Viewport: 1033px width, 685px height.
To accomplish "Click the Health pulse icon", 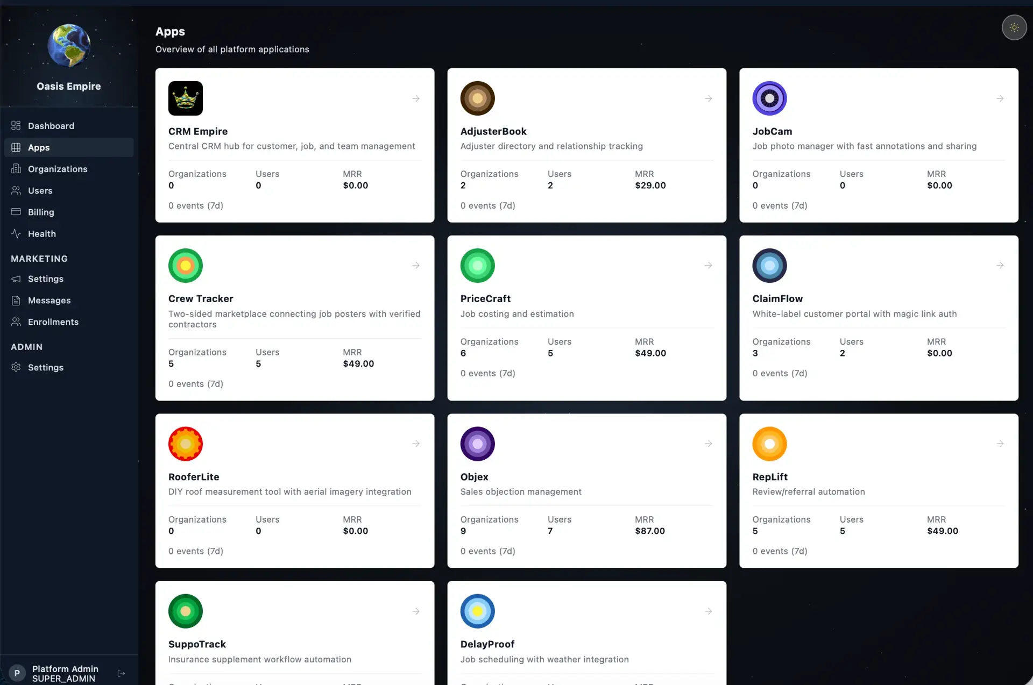I will [x=16, y=233].
